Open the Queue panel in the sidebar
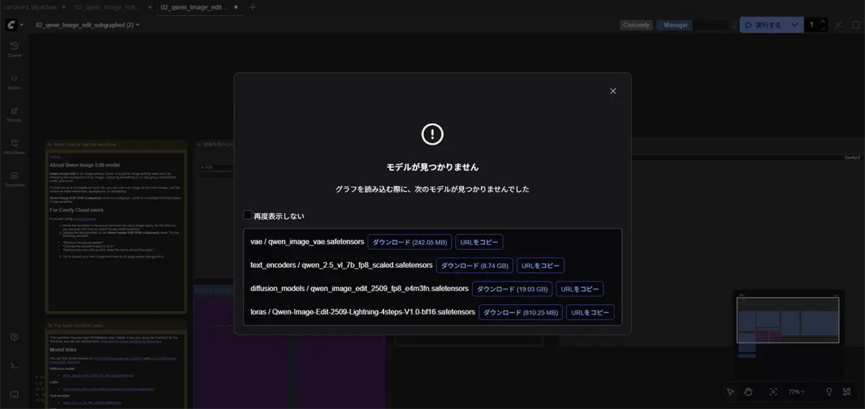 point(14,49)
